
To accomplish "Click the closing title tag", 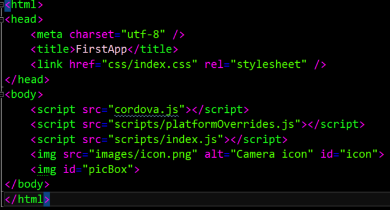I will point(153,49).
